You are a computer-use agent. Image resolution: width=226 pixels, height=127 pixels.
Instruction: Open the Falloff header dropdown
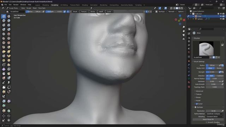click(101, 12)
